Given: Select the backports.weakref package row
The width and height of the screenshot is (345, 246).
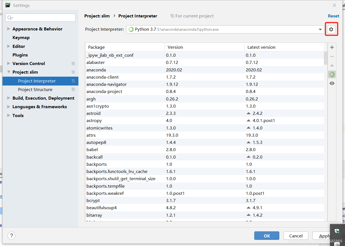Looking at the screenshot, I should pyautogui.click(x=205, y=193).
